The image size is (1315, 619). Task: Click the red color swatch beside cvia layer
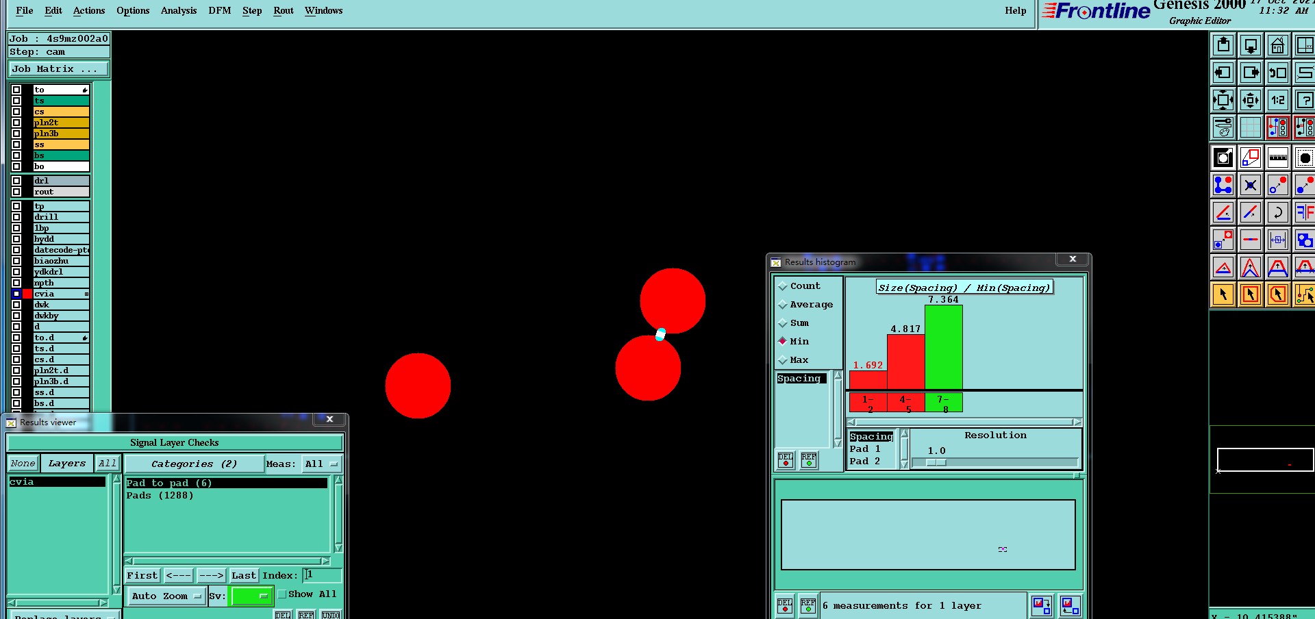tap(27, 294)
